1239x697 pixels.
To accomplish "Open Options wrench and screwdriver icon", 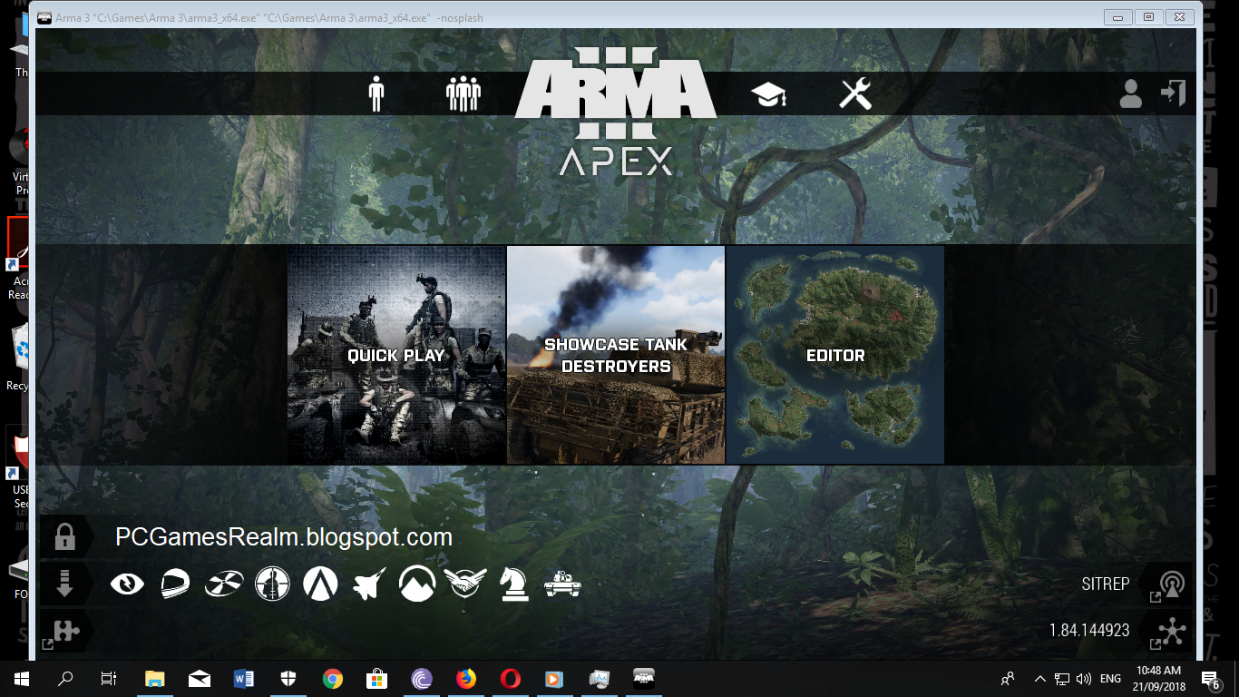I will point(855,93).
